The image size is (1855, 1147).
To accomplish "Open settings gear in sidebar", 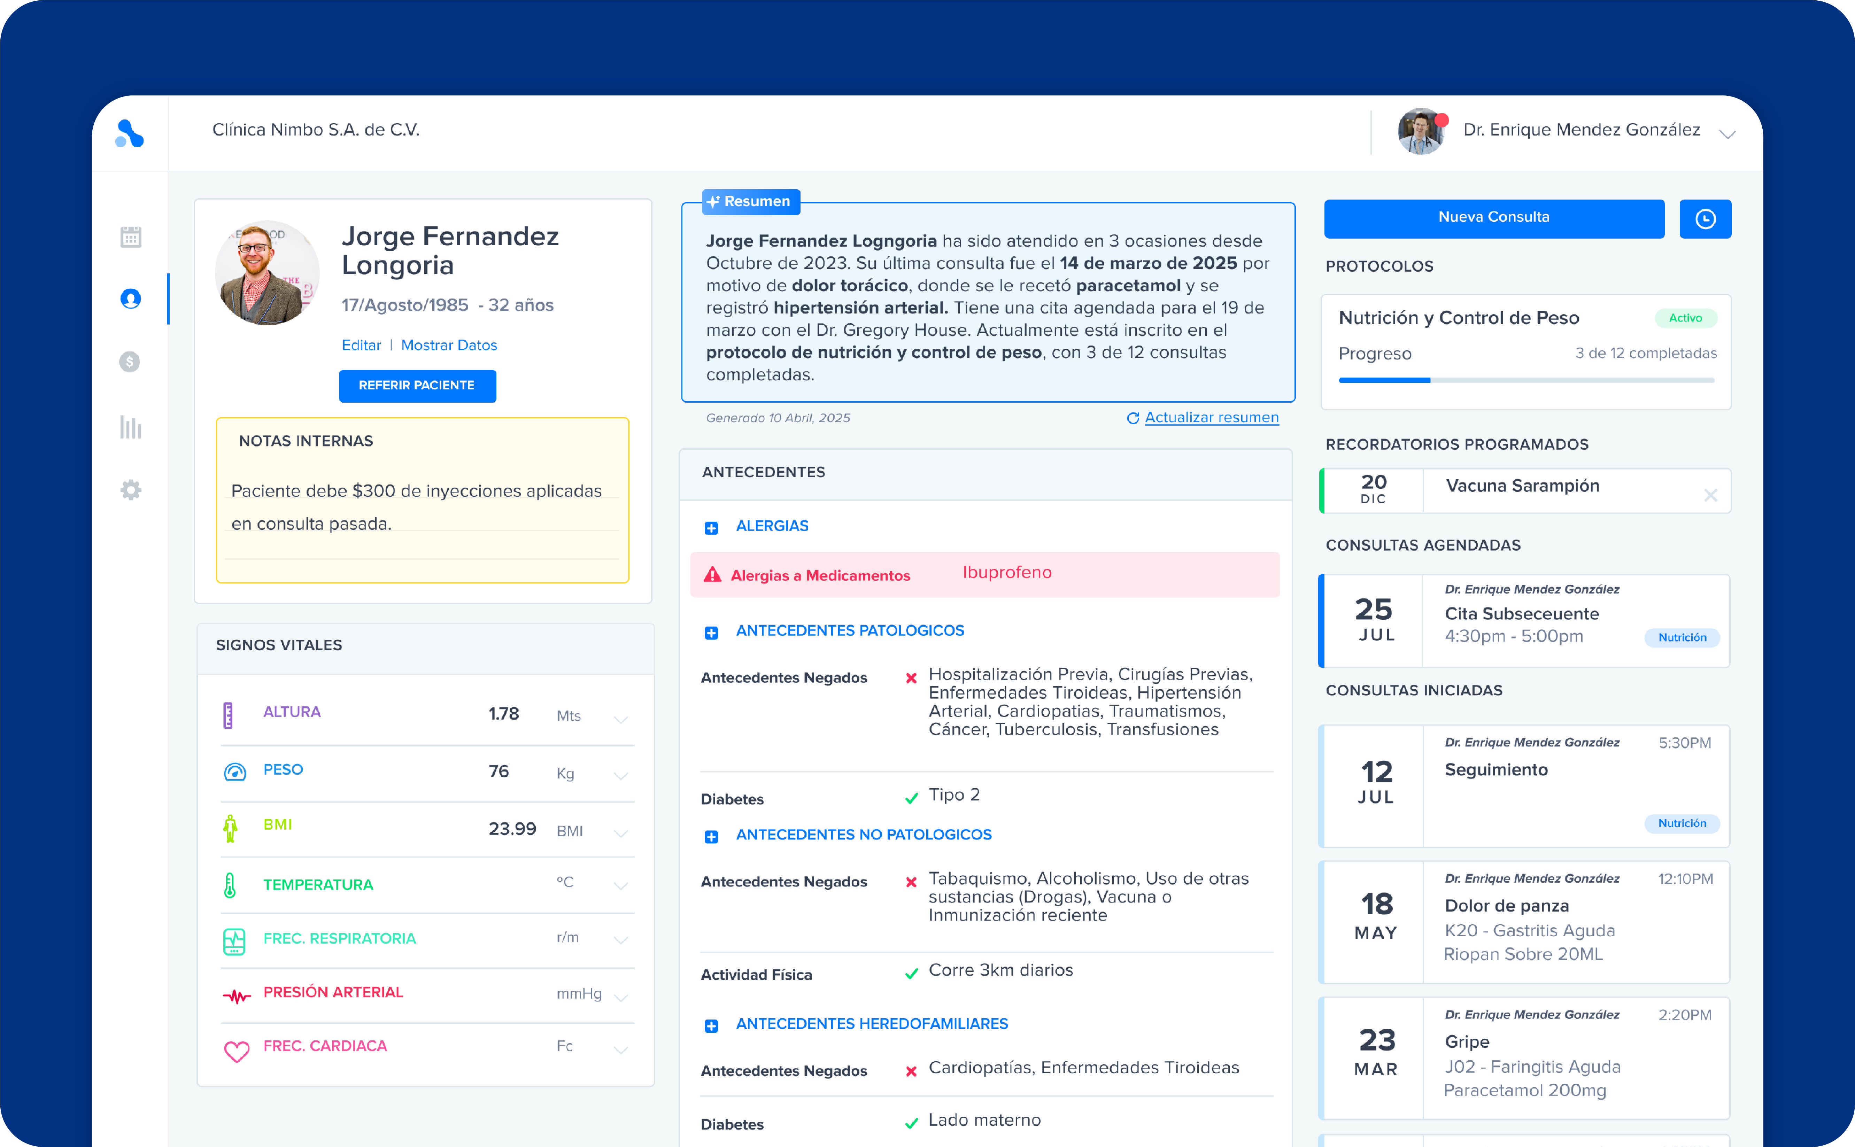I will 131,489.
